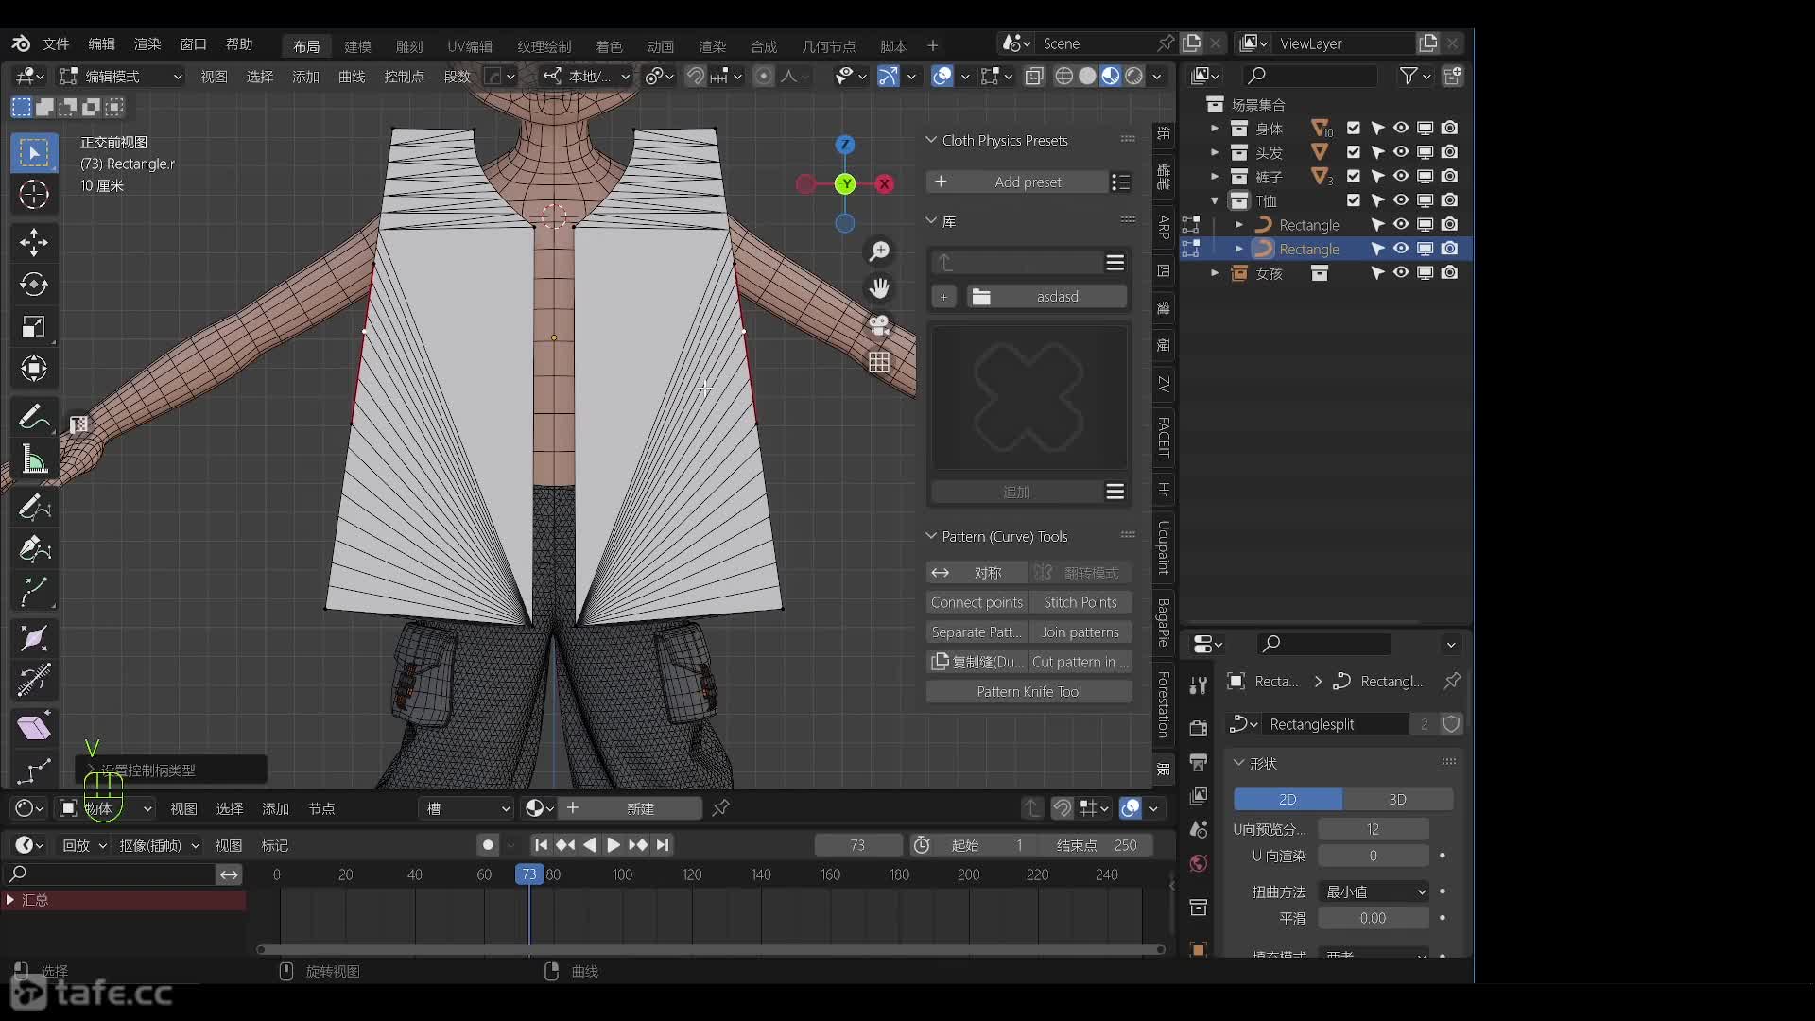
Task: Switch to wireframe viewport shading
Action: click(1063, 76)
